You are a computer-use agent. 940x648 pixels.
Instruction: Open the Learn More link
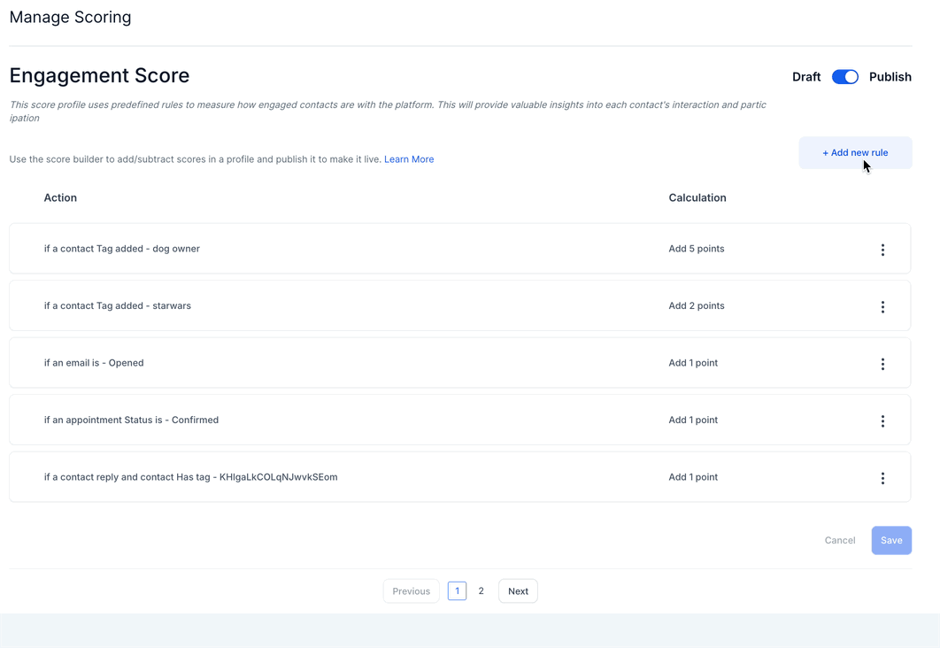409,159
